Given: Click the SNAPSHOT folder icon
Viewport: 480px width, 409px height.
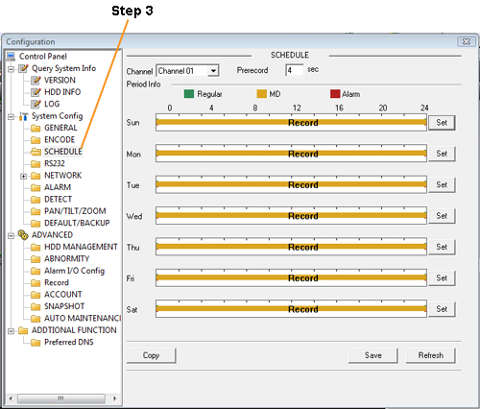Looking at the screenshot, I should coord(36,306).
